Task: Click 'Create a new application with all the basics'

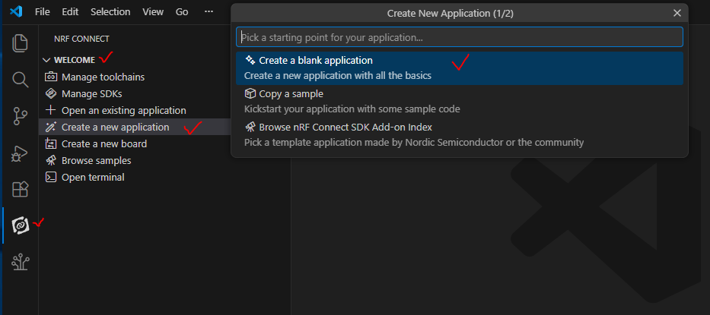Action: point(337,76)
